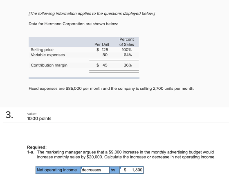Select the Contribution margin row label
229x184 pixels.
pyautogui.click(x=49, y=65)
